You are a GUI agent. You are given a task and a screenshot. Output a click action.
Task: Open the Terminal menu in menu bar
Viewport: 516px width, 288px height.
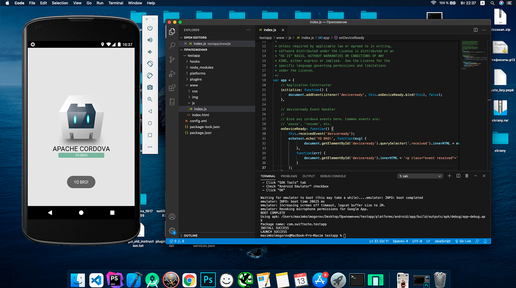[116, 3]
